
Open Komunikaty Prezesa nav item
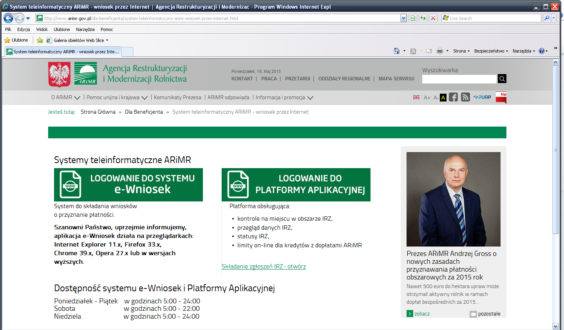click(177, 97)
